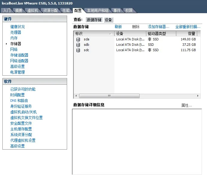The height and width of the screenshot is (181, 207).
Task: Open 添加存储器... wizard link
Action: pos(158,27)
